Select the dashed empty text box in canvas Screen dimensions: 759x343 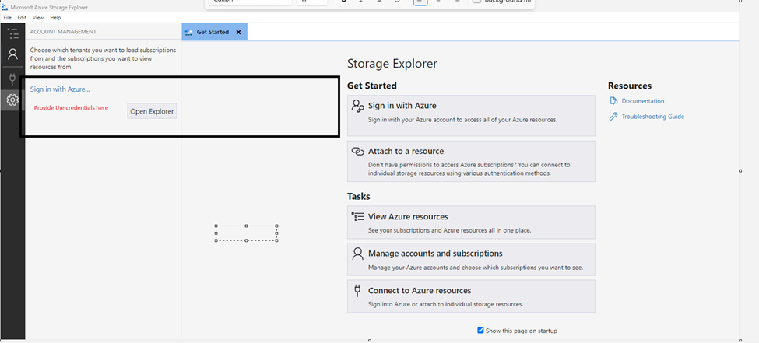tap(246, 233)
